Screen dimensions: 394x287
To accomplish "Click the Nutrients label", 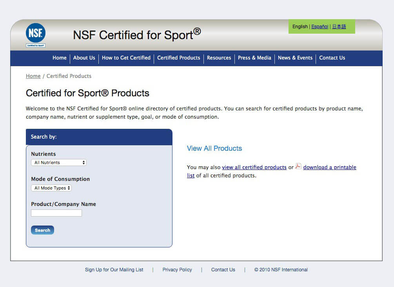I will [x=44, y=154].
